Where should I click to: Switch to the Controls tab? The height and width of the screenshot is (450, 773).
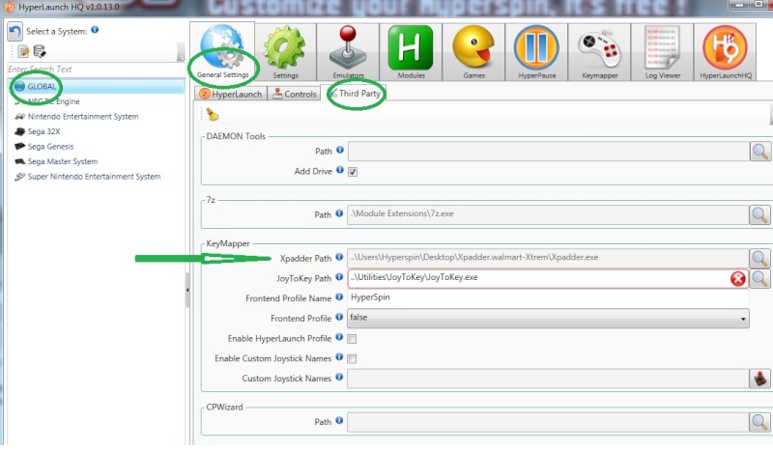coord(295,94)
